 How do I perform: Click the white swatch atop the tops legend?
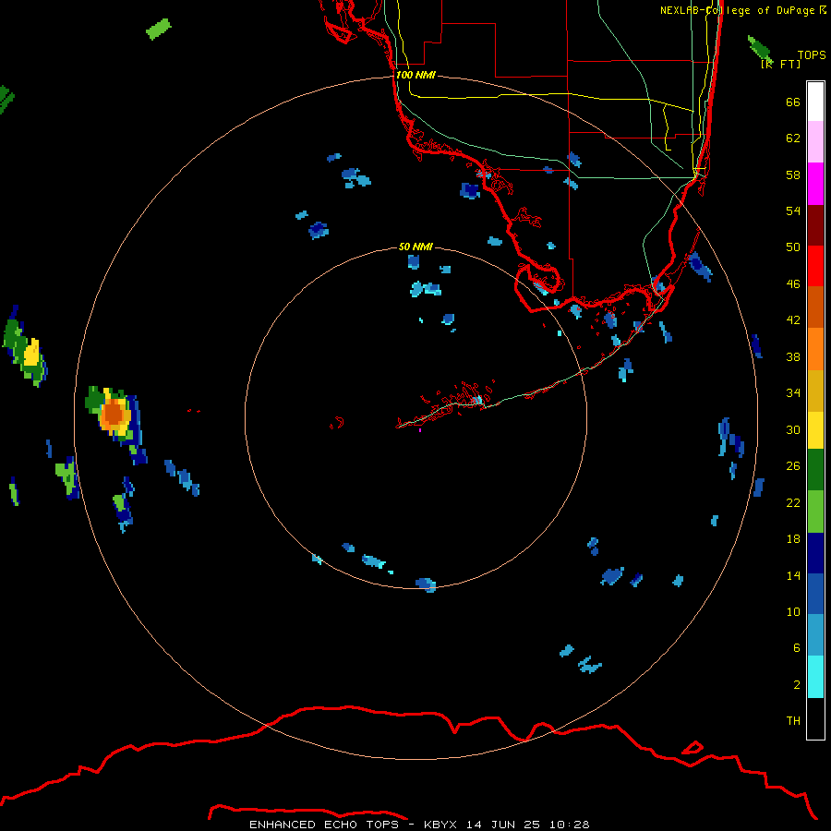[815, 102]
